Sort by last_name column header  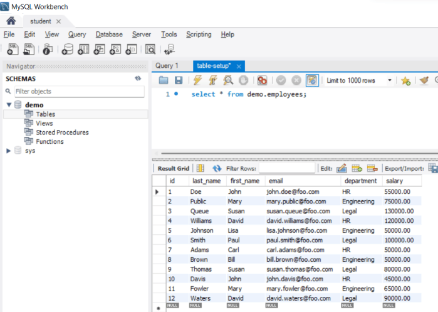(x=206, y=181)
